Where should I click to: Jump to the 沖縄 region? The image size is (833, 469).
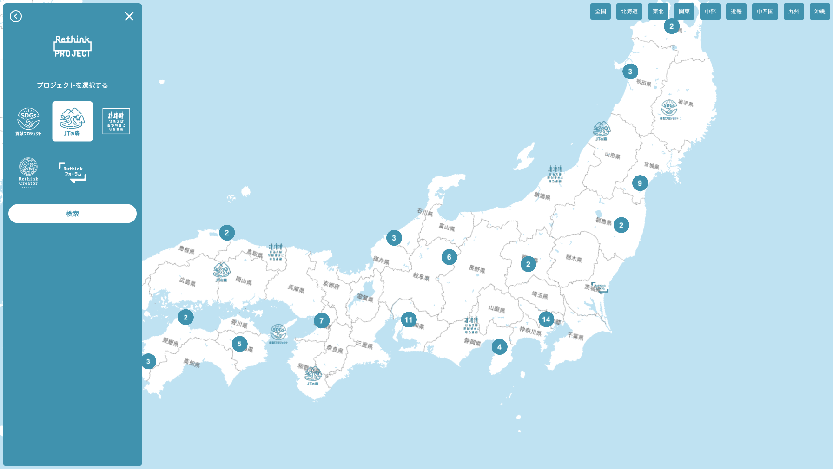pos(820,12)
